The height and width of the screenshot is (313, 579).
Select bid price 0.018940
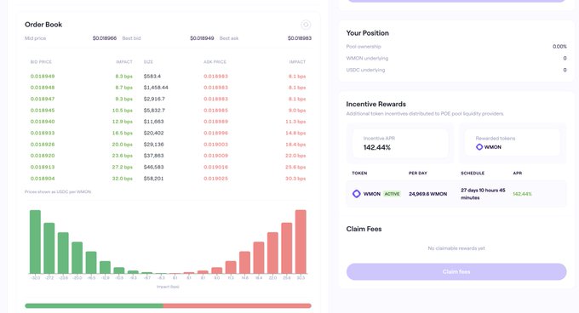pyautogui.click(x=43, y=122)
